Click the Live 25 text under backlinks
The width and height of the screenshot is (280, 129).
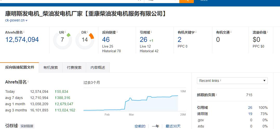pos(108,47)
